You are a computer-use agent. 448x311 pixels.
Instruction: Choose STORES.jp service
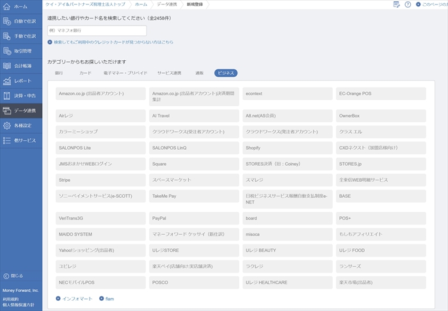[x=381, y=164]
